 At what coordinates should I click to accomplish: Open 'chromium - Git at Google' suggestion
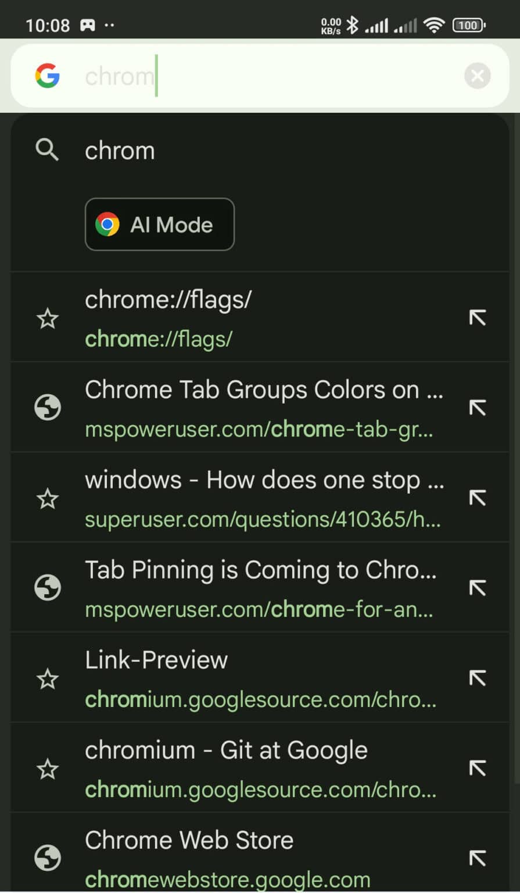[260, 768]
